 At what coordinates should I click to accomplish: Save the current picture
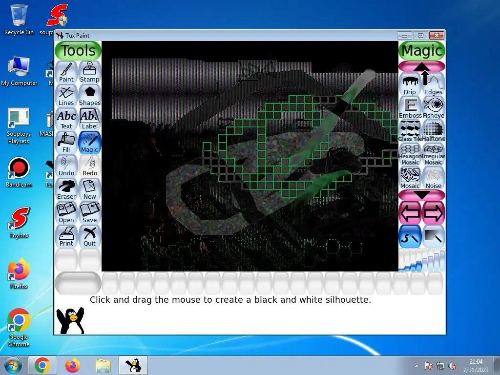click(90, 213)
